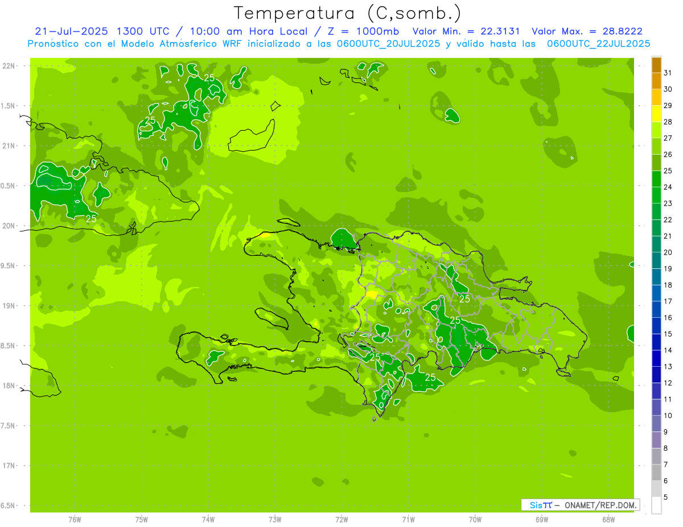Select the 'Valor Min. = 22.3131' text
Image resolution: width=683 pixels, height=527 pixels.
point(466,31)
